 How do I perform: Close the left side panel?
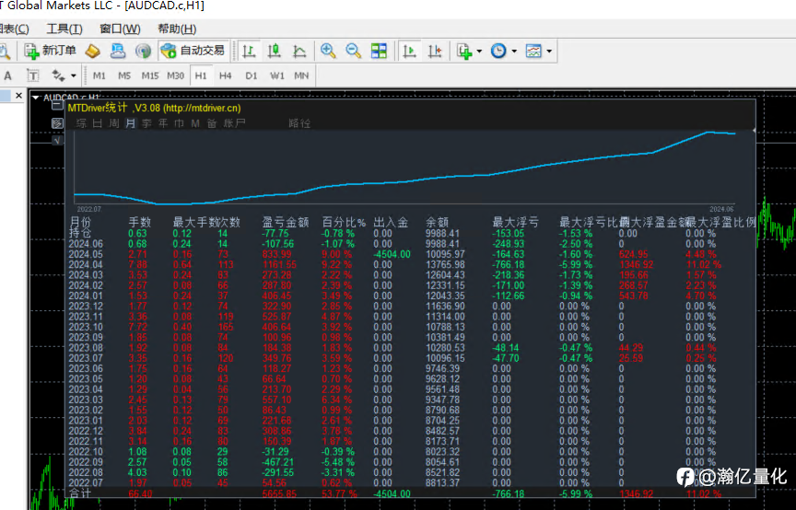click(x=18, y=96)
